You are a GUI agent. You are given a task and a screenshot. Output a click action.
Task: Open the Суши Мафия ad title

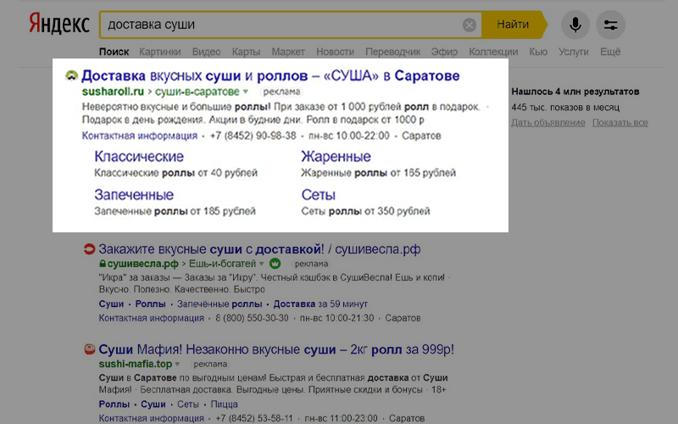tap(276, 349)
